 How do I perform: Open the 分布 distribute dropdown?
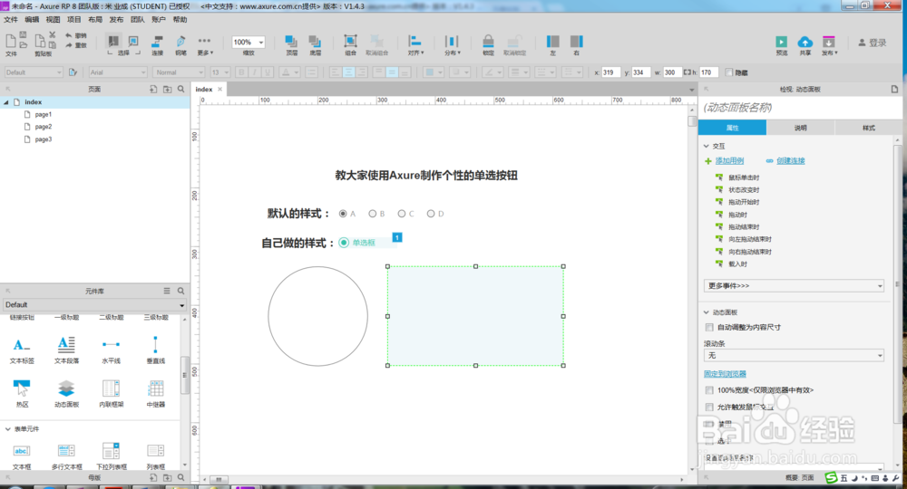[453, 43]
